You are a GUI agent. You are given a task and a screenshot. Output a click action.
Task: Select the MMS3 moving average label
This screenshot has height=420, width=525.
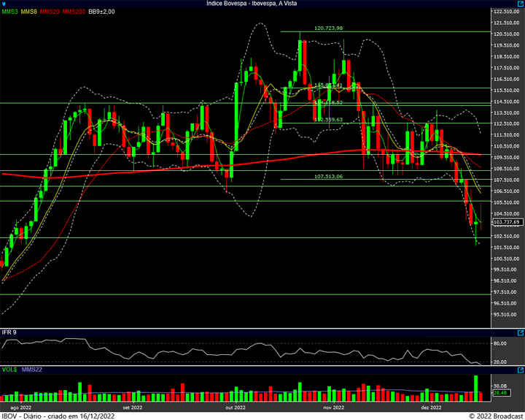pyautogui.click(x=9, y=12)
